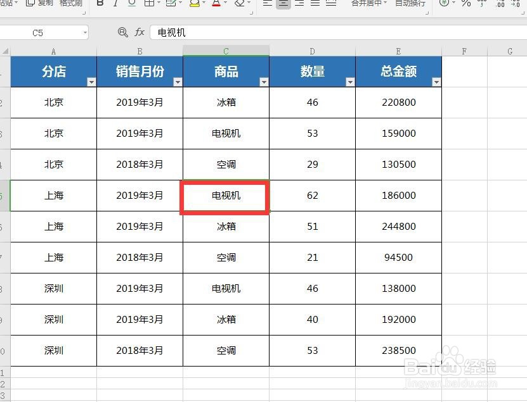The height and width of the screenshot is (402, 527).
Task: Select column C header
Action: [x=226, y=51]
